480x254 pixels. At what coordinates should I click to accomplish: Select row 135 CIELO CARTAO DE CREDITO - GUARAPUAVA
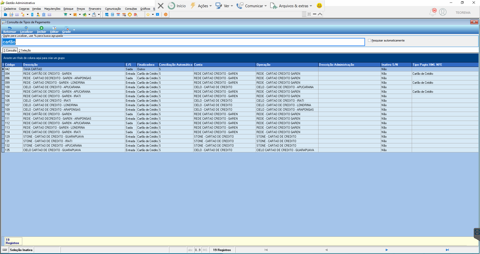[240, 150]
